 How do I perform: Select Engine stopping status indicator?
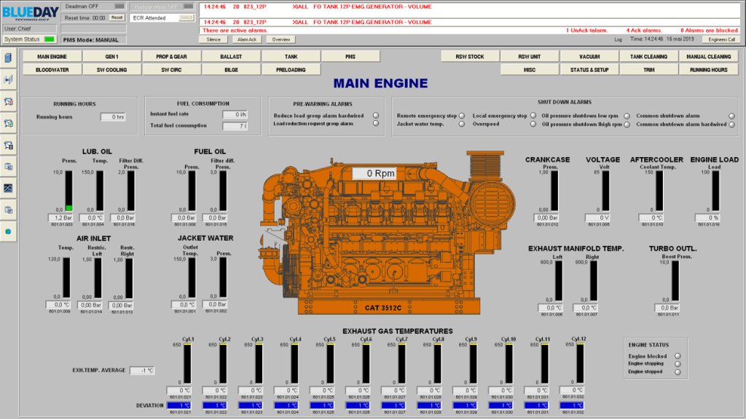point(678,364)
